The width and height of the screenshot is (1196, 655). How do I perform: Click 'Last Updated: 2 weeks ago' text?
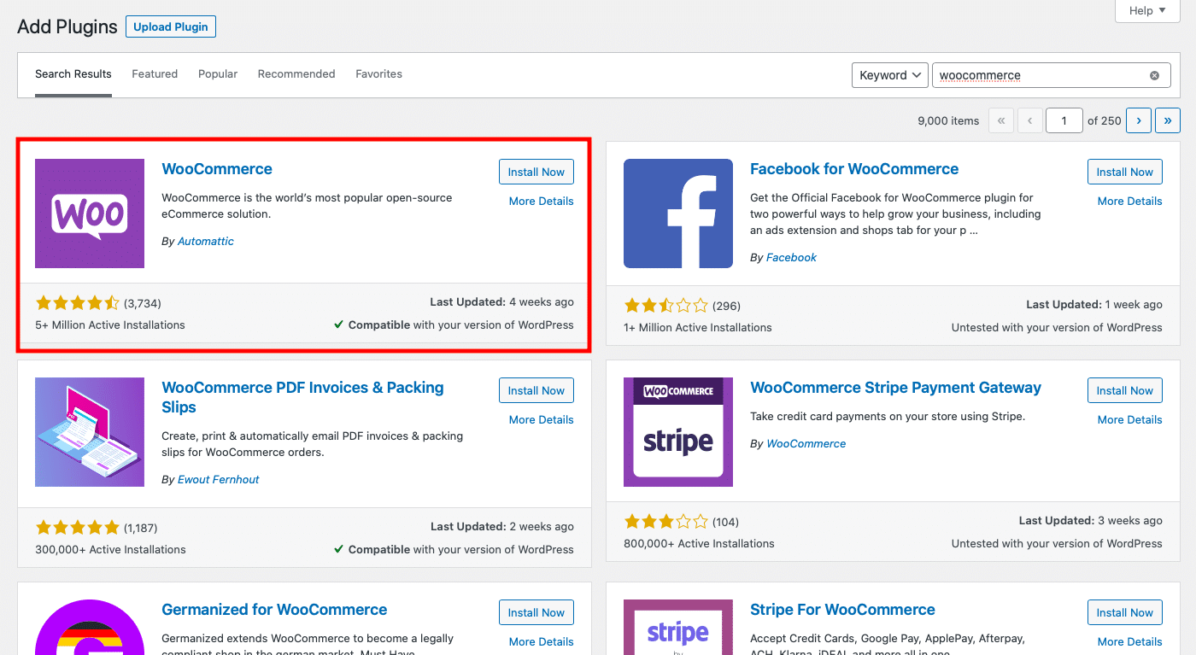502,527
